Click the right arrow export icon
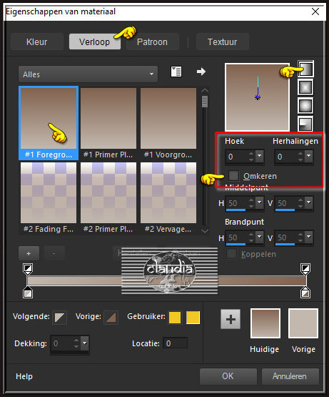Viewport: 329px width, 397px height. point(201,72)
